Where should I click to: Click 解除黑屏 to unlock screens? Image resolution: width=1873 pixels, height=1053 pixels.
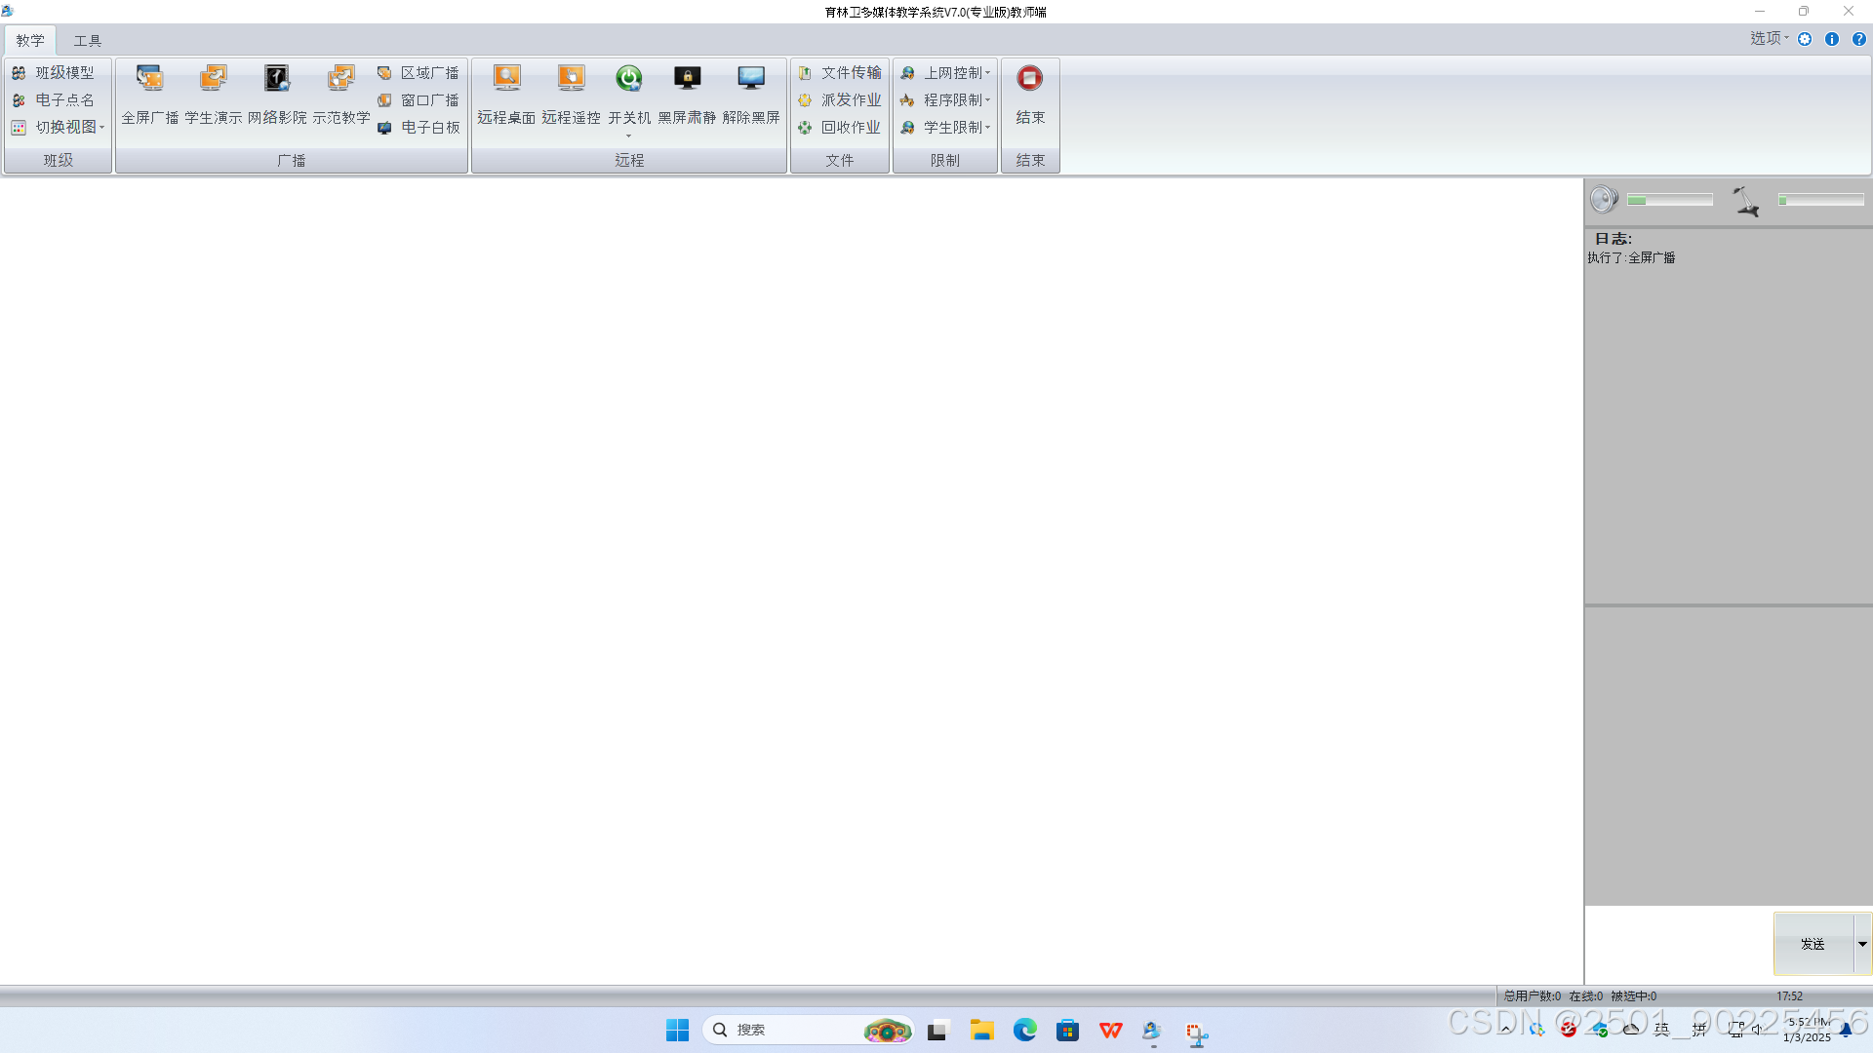pyautogui.click(x=750, y=93)
